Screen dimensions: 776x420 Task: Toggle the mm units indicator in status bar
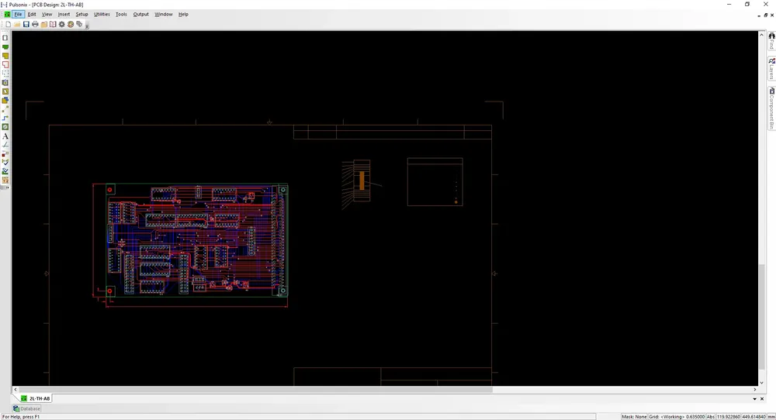click(x=771, y=416)
